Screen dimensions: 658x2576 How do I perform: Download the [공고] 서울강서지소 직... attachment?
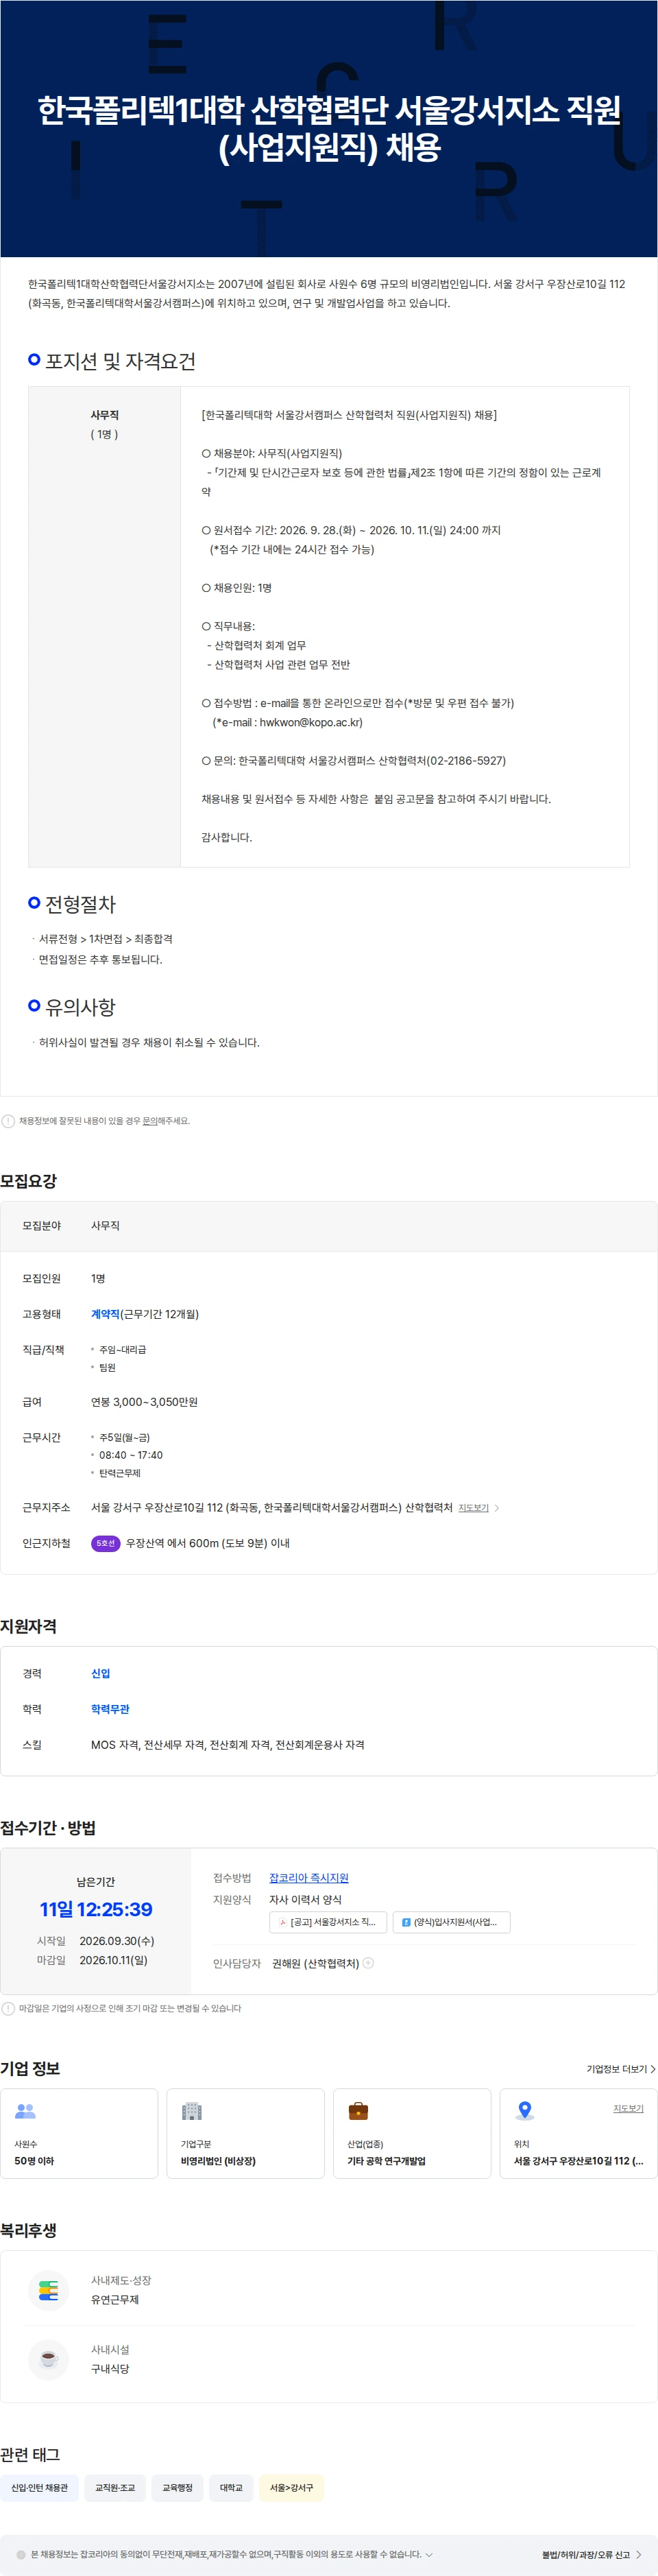[328, 1922]
